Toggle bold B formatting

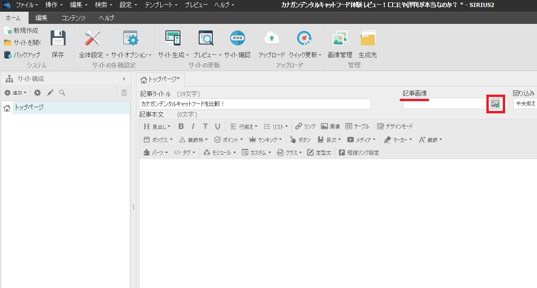point(181,126)
